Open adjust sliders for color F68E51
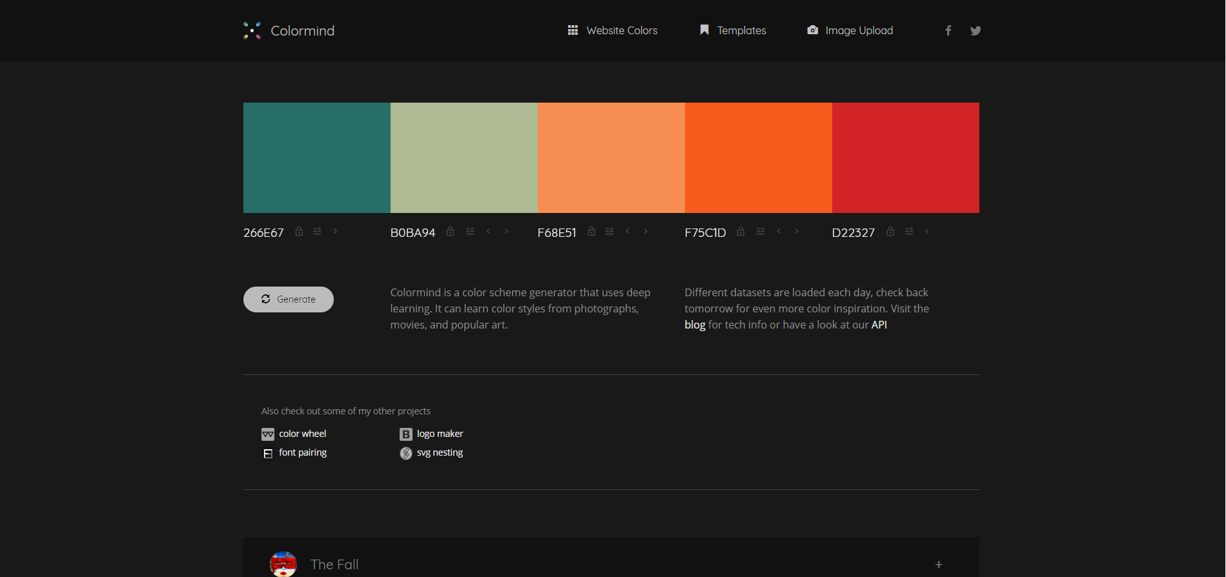This screenshot has height=577, width=1226. (609, 232)
